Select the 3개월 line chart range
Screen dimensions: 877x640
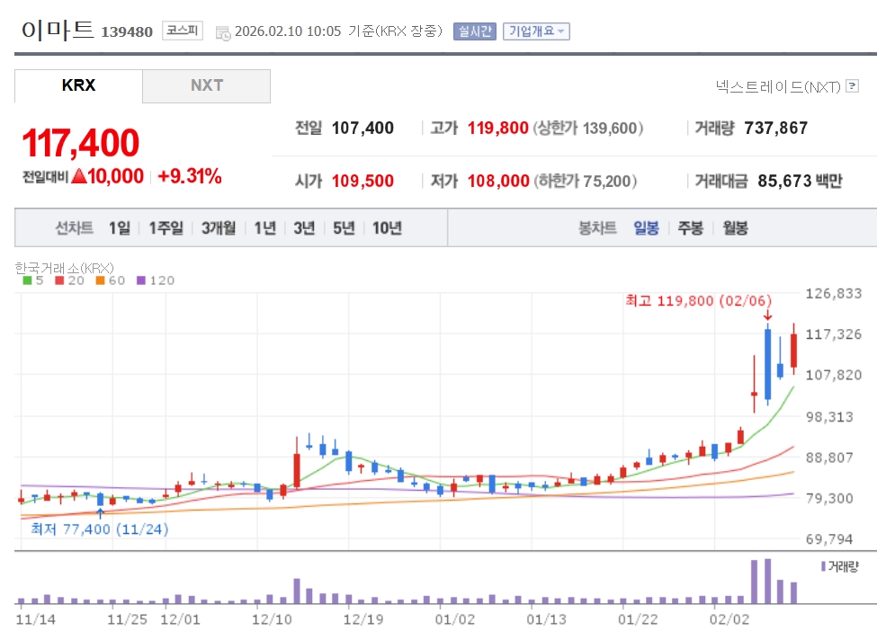[x=219, y=228]
